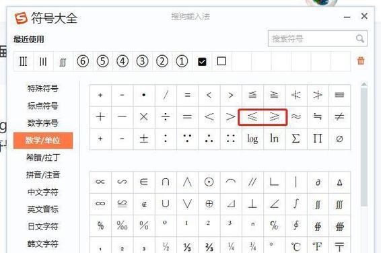Clear recent symbols with the trash icon

[361, 61]
